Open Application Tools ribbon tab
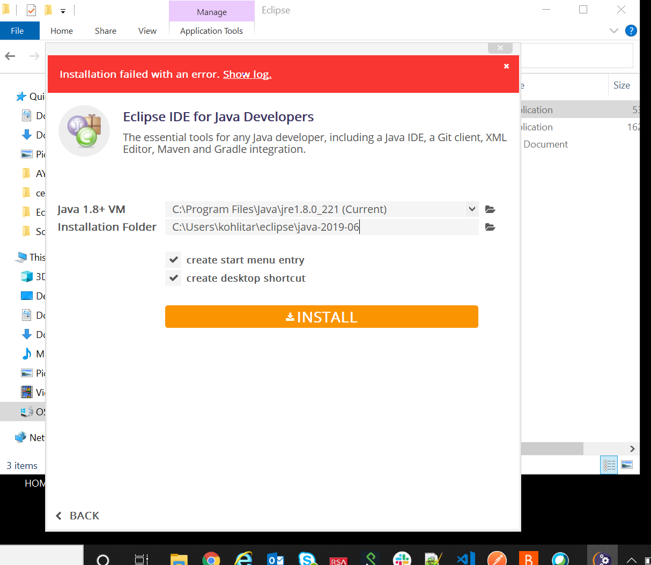This screenshot has height=565, width=651. [x=211, y=31]
